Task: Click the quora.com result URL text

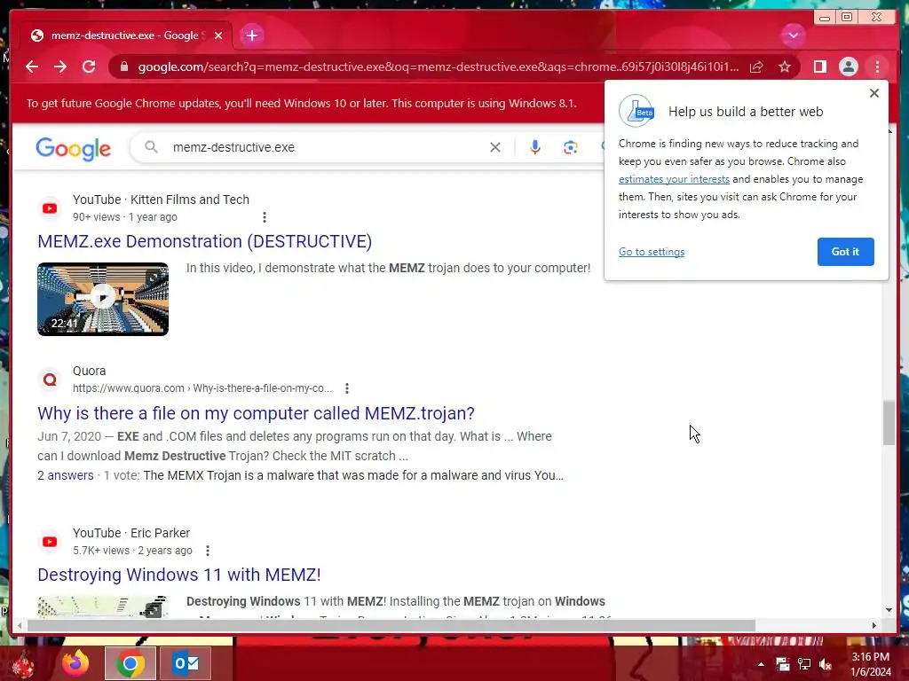Action: coord(202,388)
